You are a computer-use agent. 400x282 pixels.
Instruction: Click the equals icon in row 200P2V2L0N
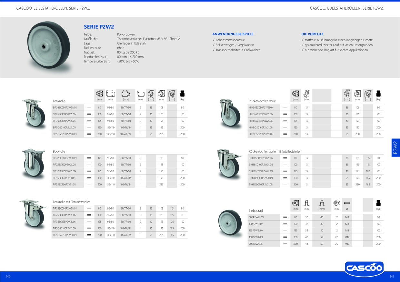285,244
